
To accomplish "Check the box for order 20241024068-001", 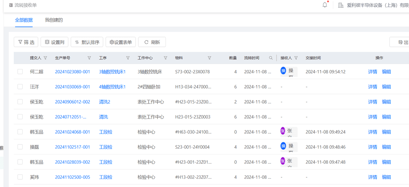I will (x=20, y=132).
